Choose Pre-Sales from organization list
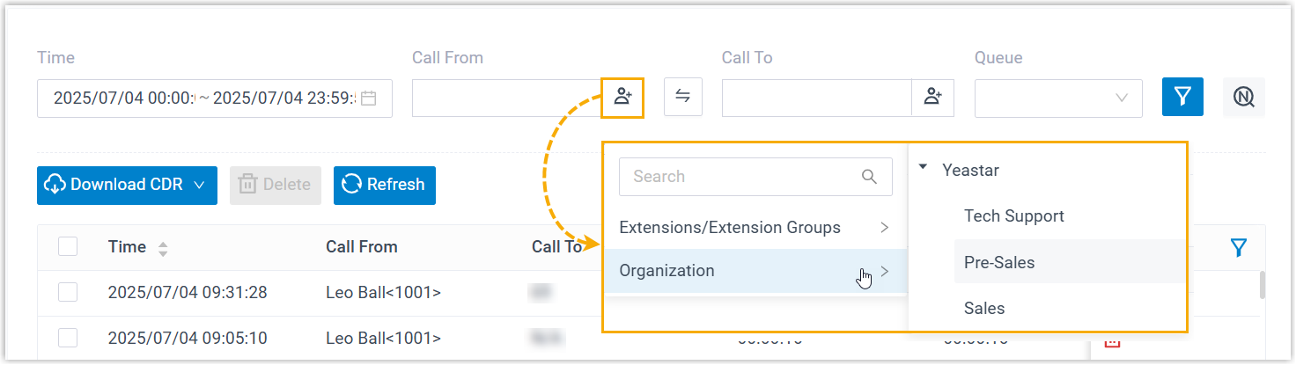Screen dimensions: 1296x365 point(999,262)
